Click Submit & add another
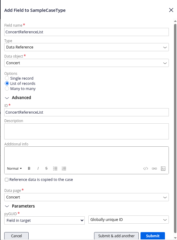Screen dimensions: 177x240 tap(116, 236)
